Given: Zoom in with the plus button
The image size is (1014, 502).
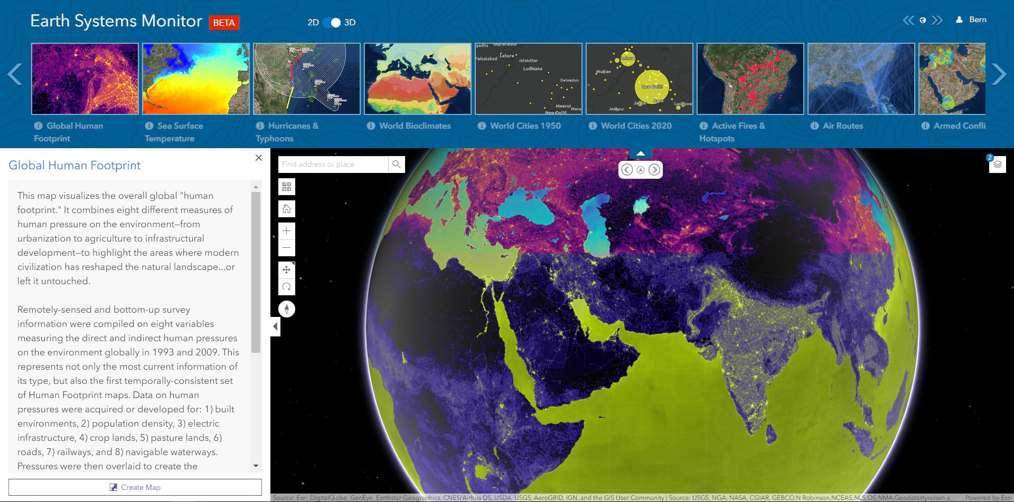Looking at the screenshot, I should [286, 230].
